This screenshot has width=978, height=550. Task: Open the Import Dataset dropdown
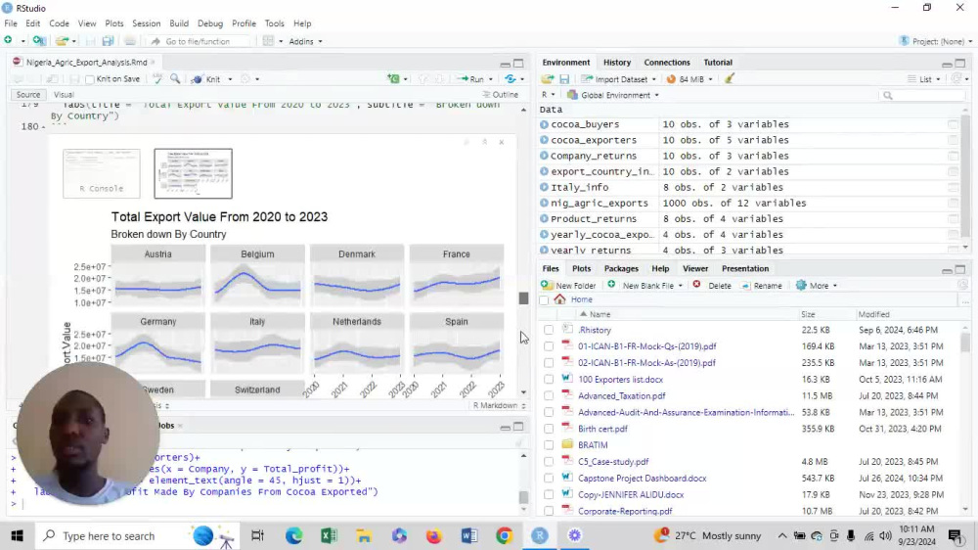click(618, 79)
